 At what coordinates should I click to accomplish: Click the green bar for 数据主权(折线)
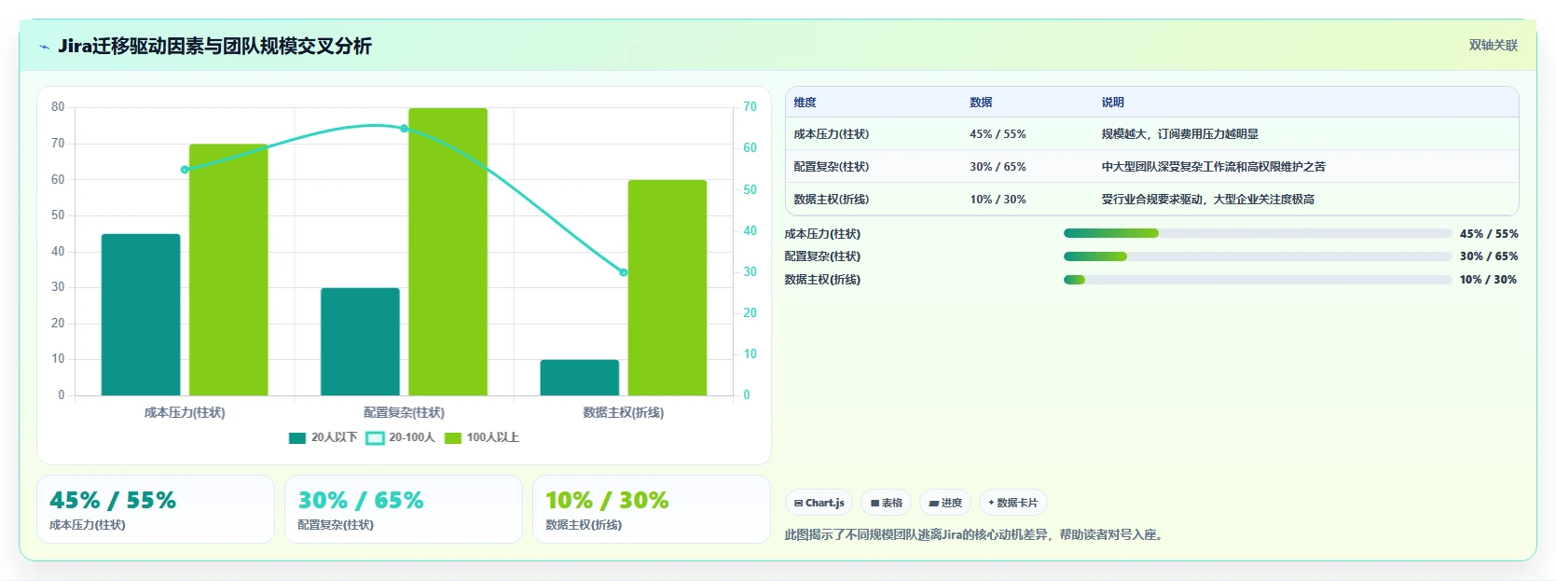668,287
